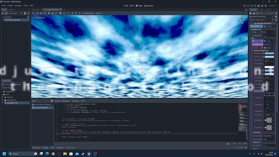Open the Animation bottom panel
The height and width of the screenshot is (157, 279).
(x=60, y=148)
